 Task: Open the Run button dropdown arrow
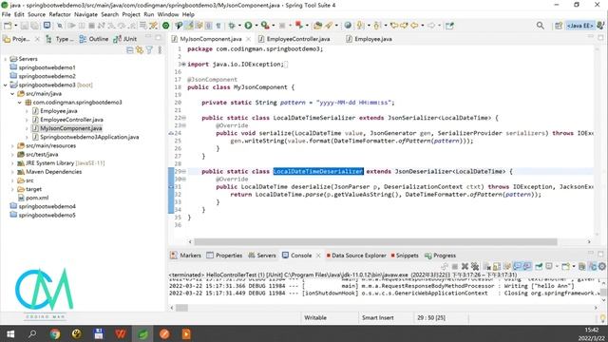point(256,26)
